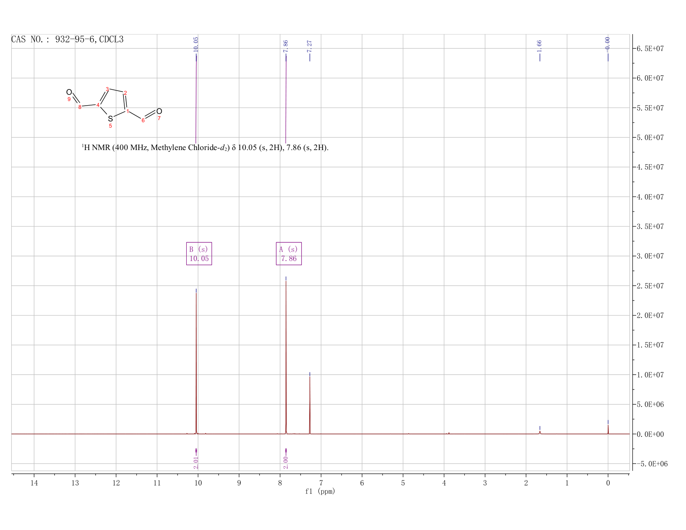Click carbon atom number 8 in structure

[x=80, y=107]
